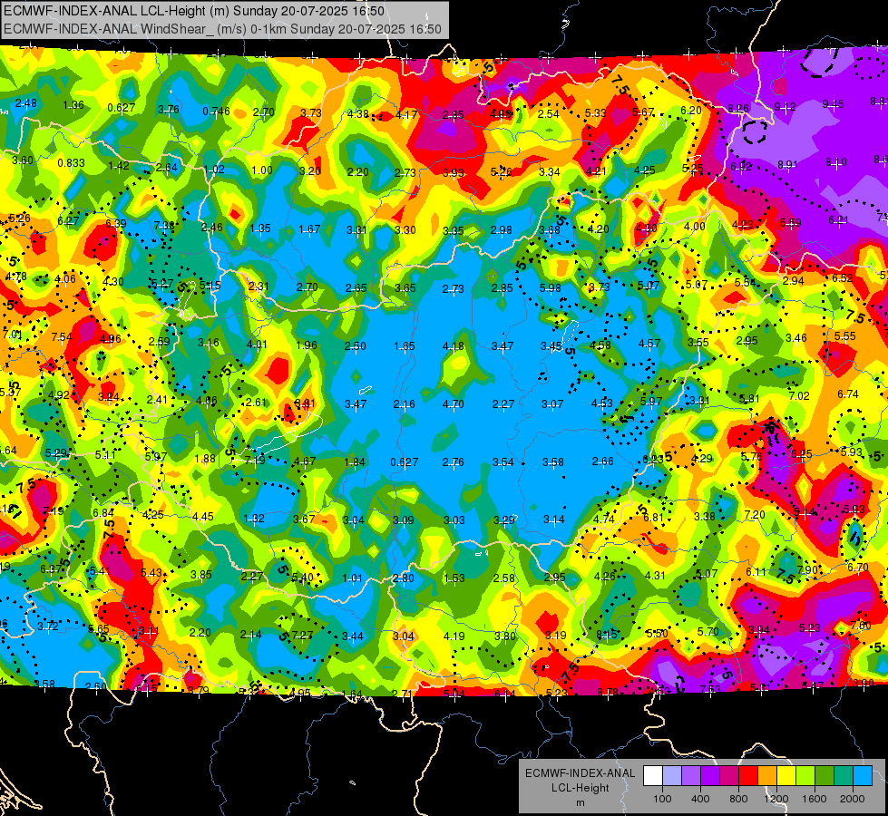Click the wind shear value 8.26
The height and width of the screenshot is (816, 888).
point(738,108)
